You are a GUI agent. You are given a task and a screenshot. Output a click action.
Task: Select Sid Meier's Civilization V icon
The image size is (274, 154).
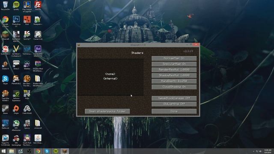16,51
